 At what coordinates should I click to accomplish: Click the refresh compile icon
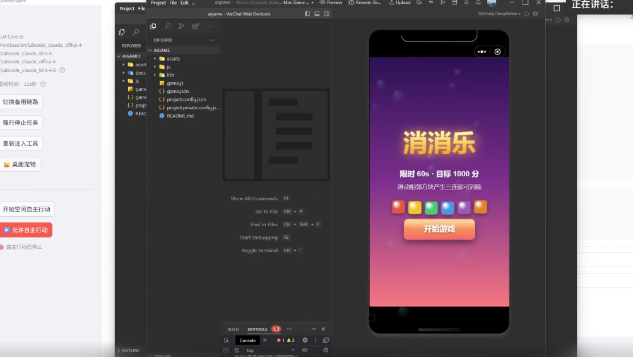[526, 14]
